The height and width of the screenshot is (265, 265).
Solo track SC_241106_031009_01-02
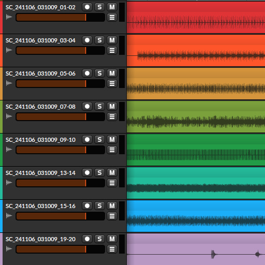99,7
